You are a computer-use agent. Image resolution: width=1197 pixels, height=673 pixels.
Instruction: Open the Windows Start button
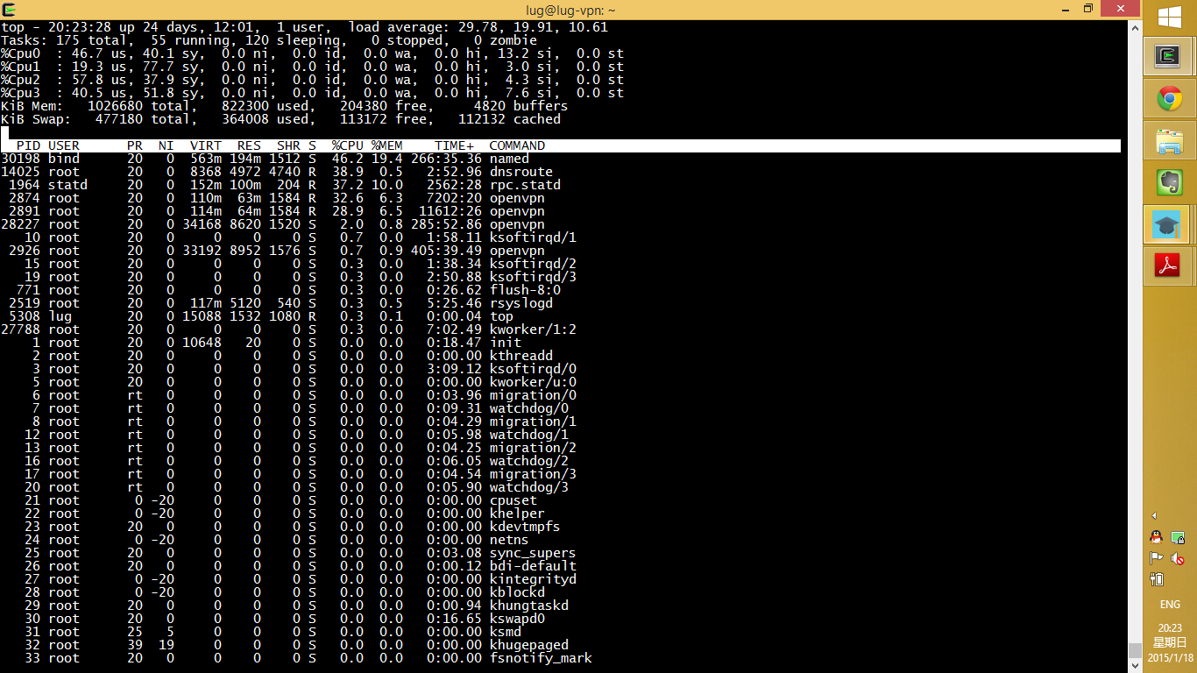point(1170,17)
